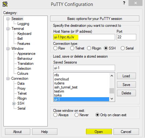Open the Serial category in the tree
This screenshot has width=145, height=138.
click(22, 108)
